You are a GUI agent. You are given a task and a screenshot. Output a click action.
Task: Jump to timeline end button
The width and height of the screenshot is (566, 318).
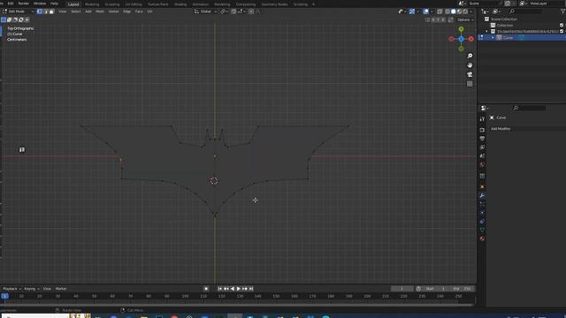pos(251,289)
